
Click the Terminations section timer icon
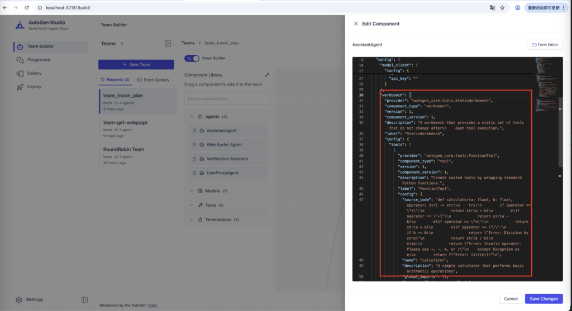(x=201, y=220)
